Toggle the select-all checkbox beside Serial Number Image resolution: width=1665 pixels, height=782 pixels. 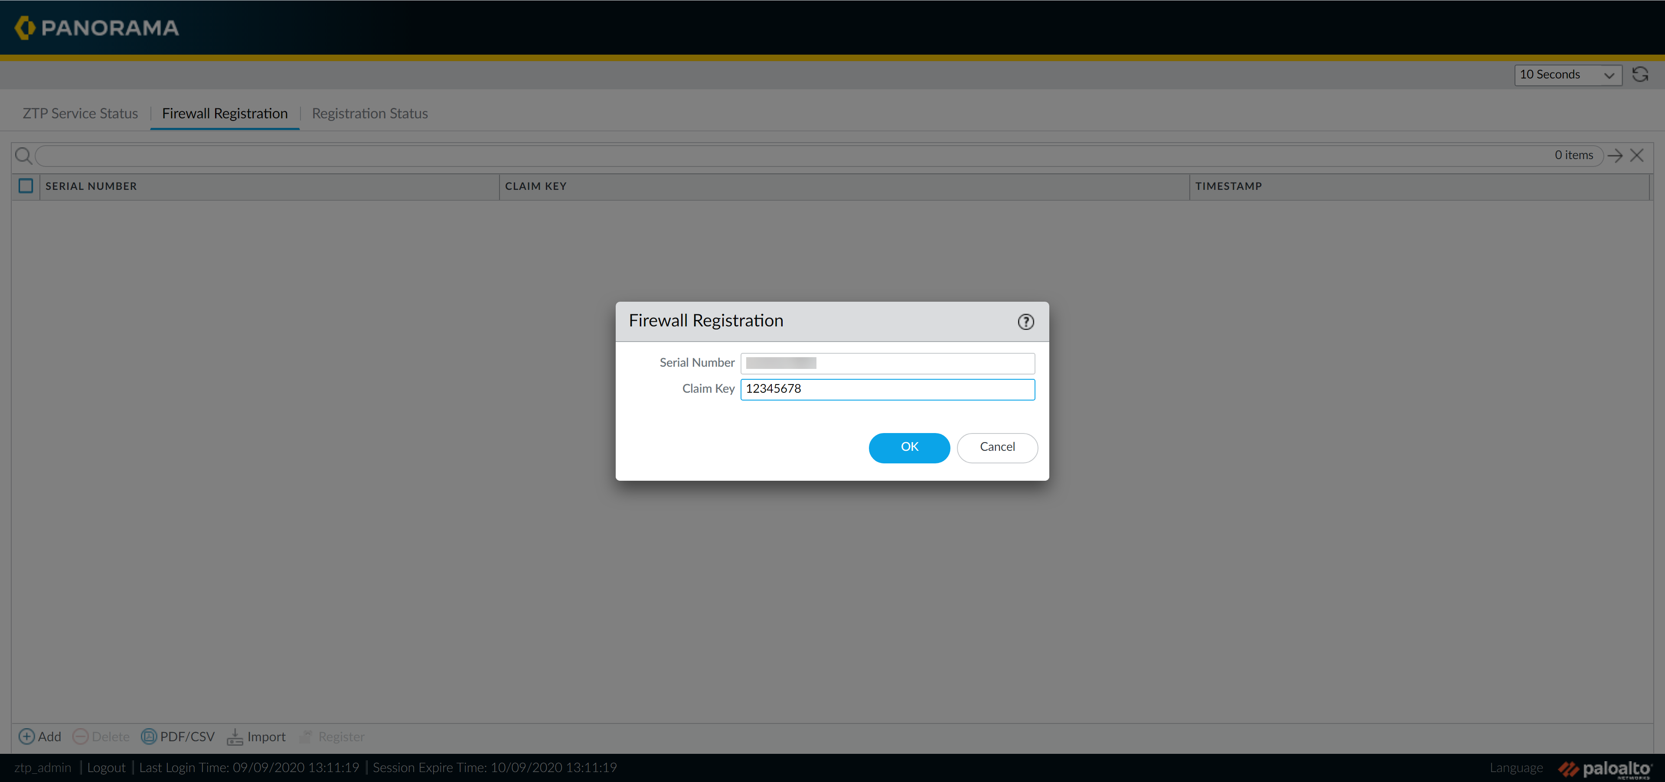coord(26,186)
